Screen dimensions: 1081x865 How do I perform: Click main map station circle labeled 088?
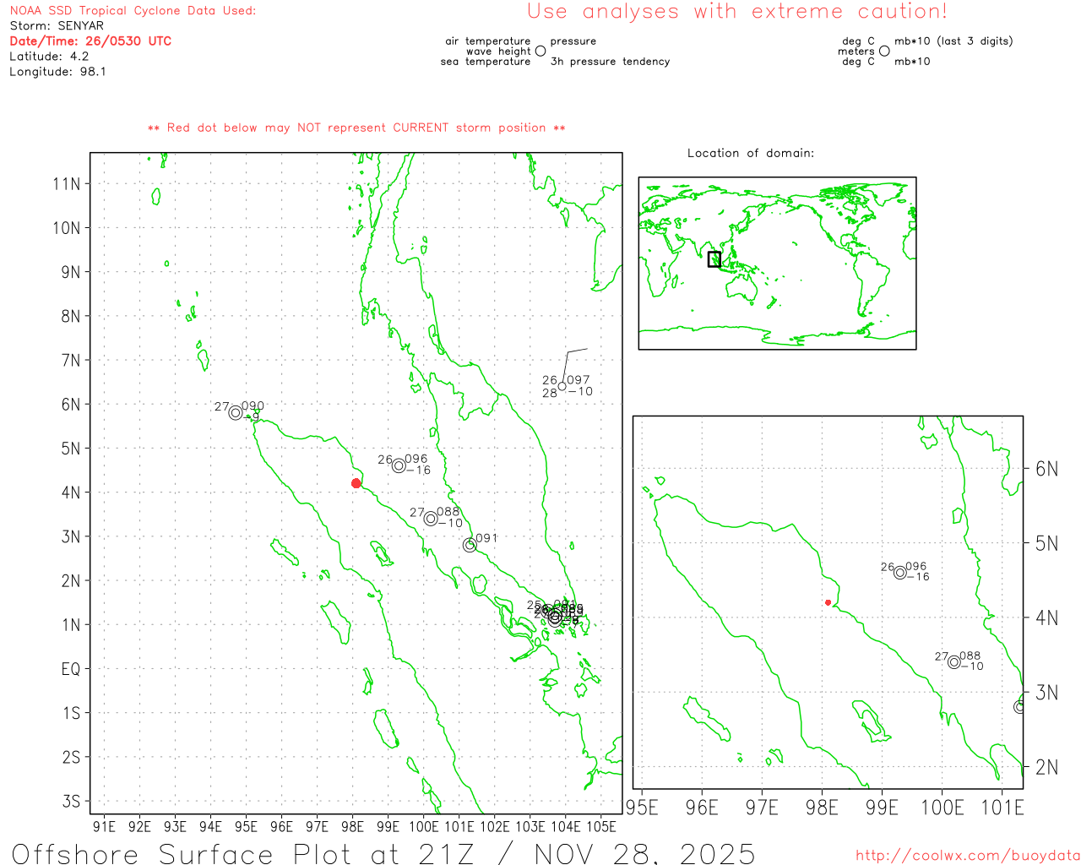[x=431, y=519]
